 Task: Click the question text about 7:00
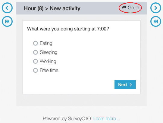[x=68, y=29]
